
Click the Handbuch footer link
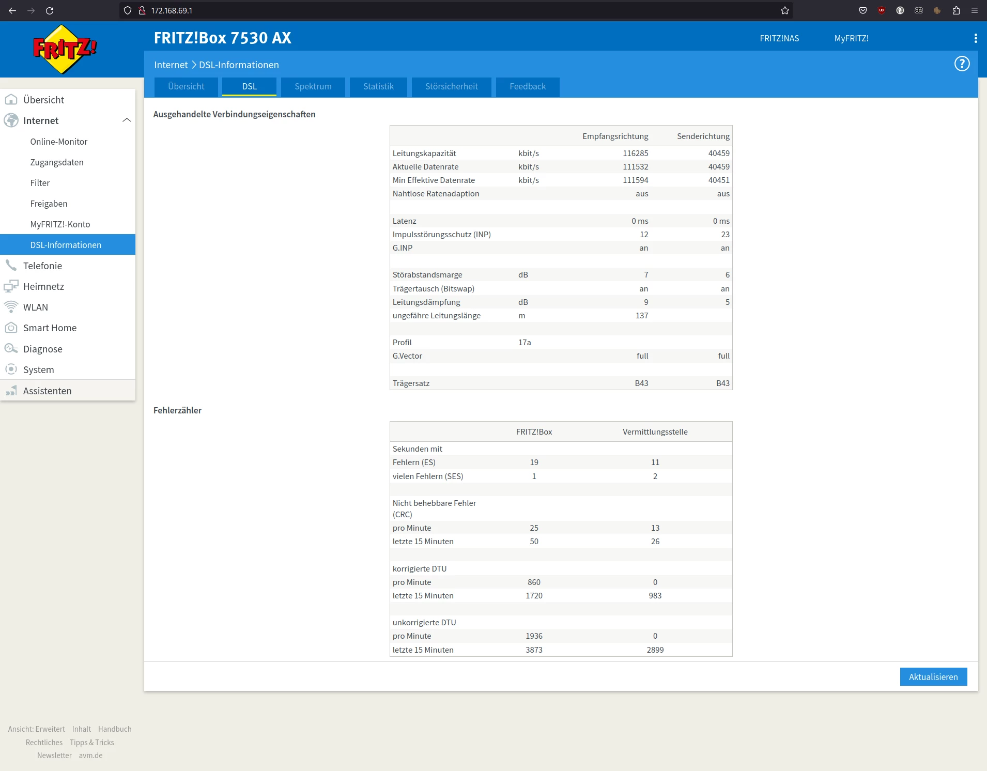tap(115, 729)
